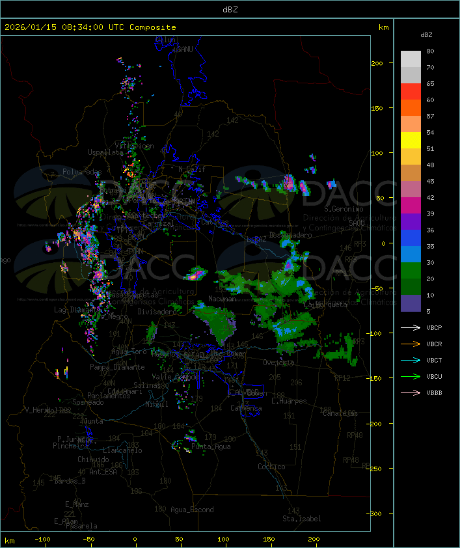Click the 200 tick on the right axis
Viewport: 460px width, 548px height.
[377, 63]
